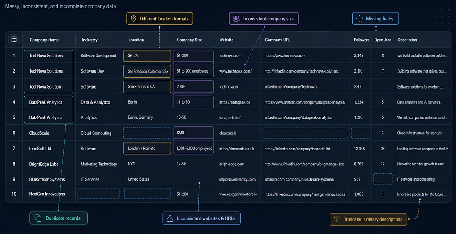Click the copy icon beside Duplicate records
The image size is (456, 234).
38,218
